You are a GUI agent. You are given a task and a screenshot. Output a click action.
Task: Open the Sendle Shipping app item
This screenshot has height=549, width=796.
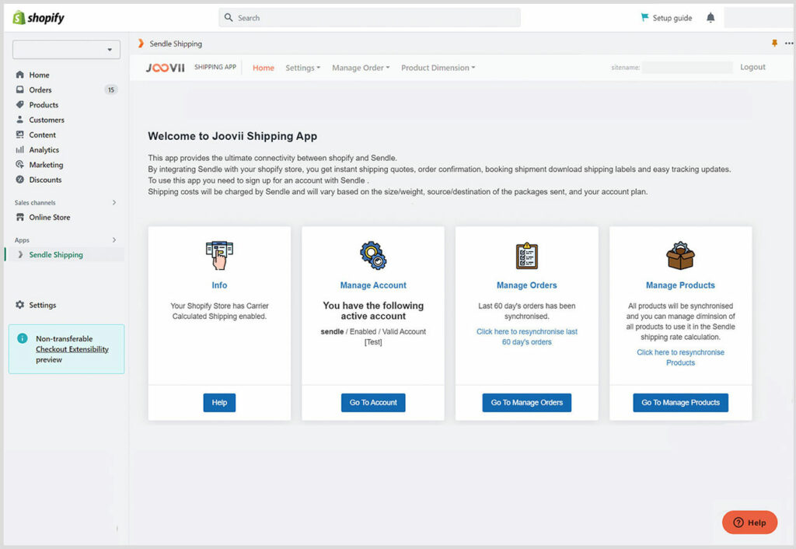(56, 254)
